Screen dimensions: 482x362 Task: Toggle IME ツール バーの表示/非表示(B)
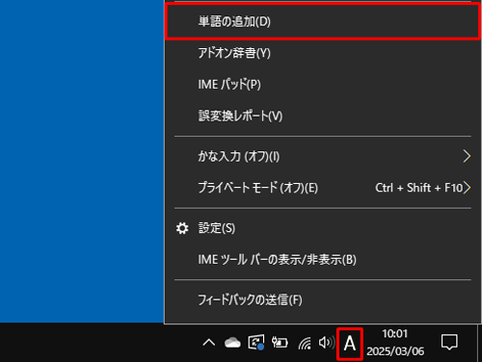coord(323,260)
